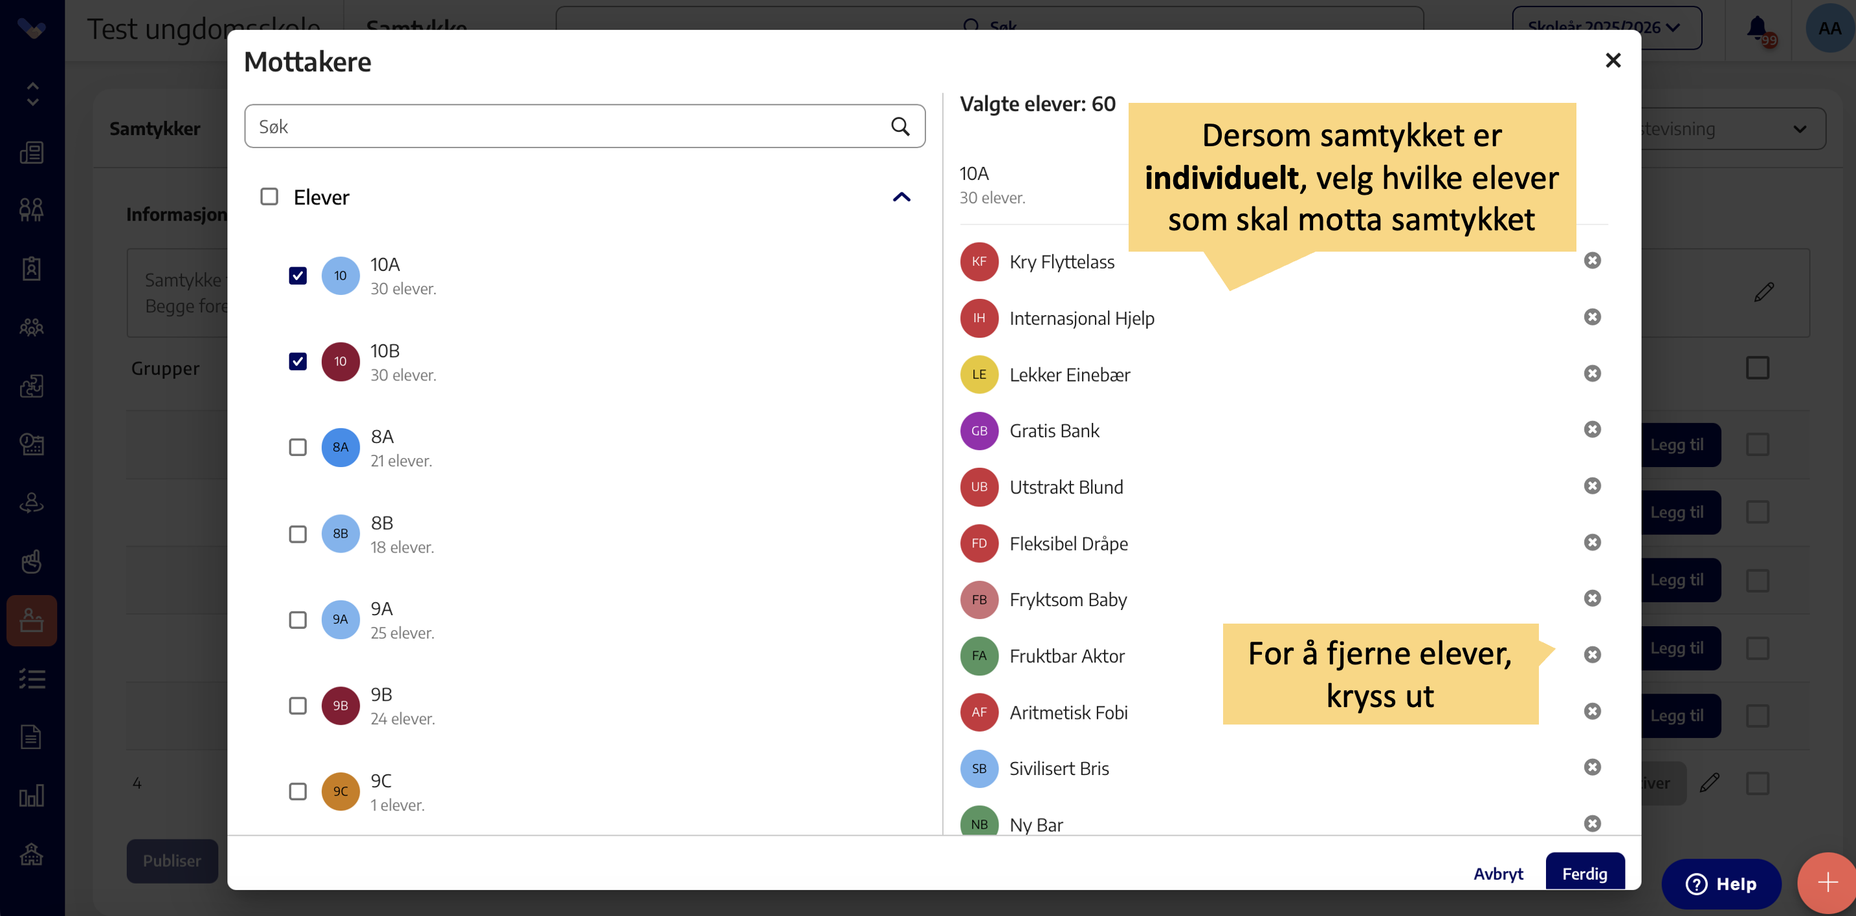Image resolution: width=1856 pixels, height=916 pixels.
Task: Check the 8A class checkbox
Action: tap(298, 448)
